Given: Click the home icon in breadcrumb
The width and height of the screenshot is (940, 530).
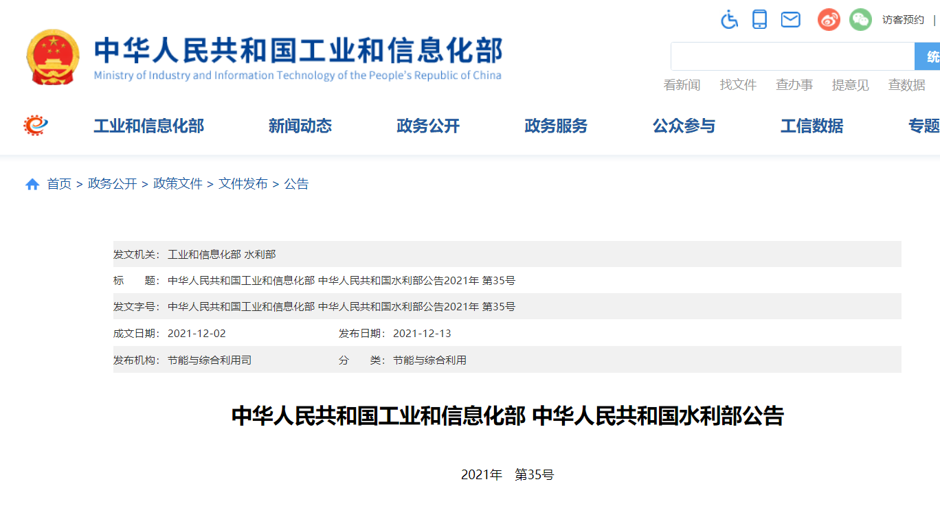Looking at the screenshot, I should click(x=32, y=184).
